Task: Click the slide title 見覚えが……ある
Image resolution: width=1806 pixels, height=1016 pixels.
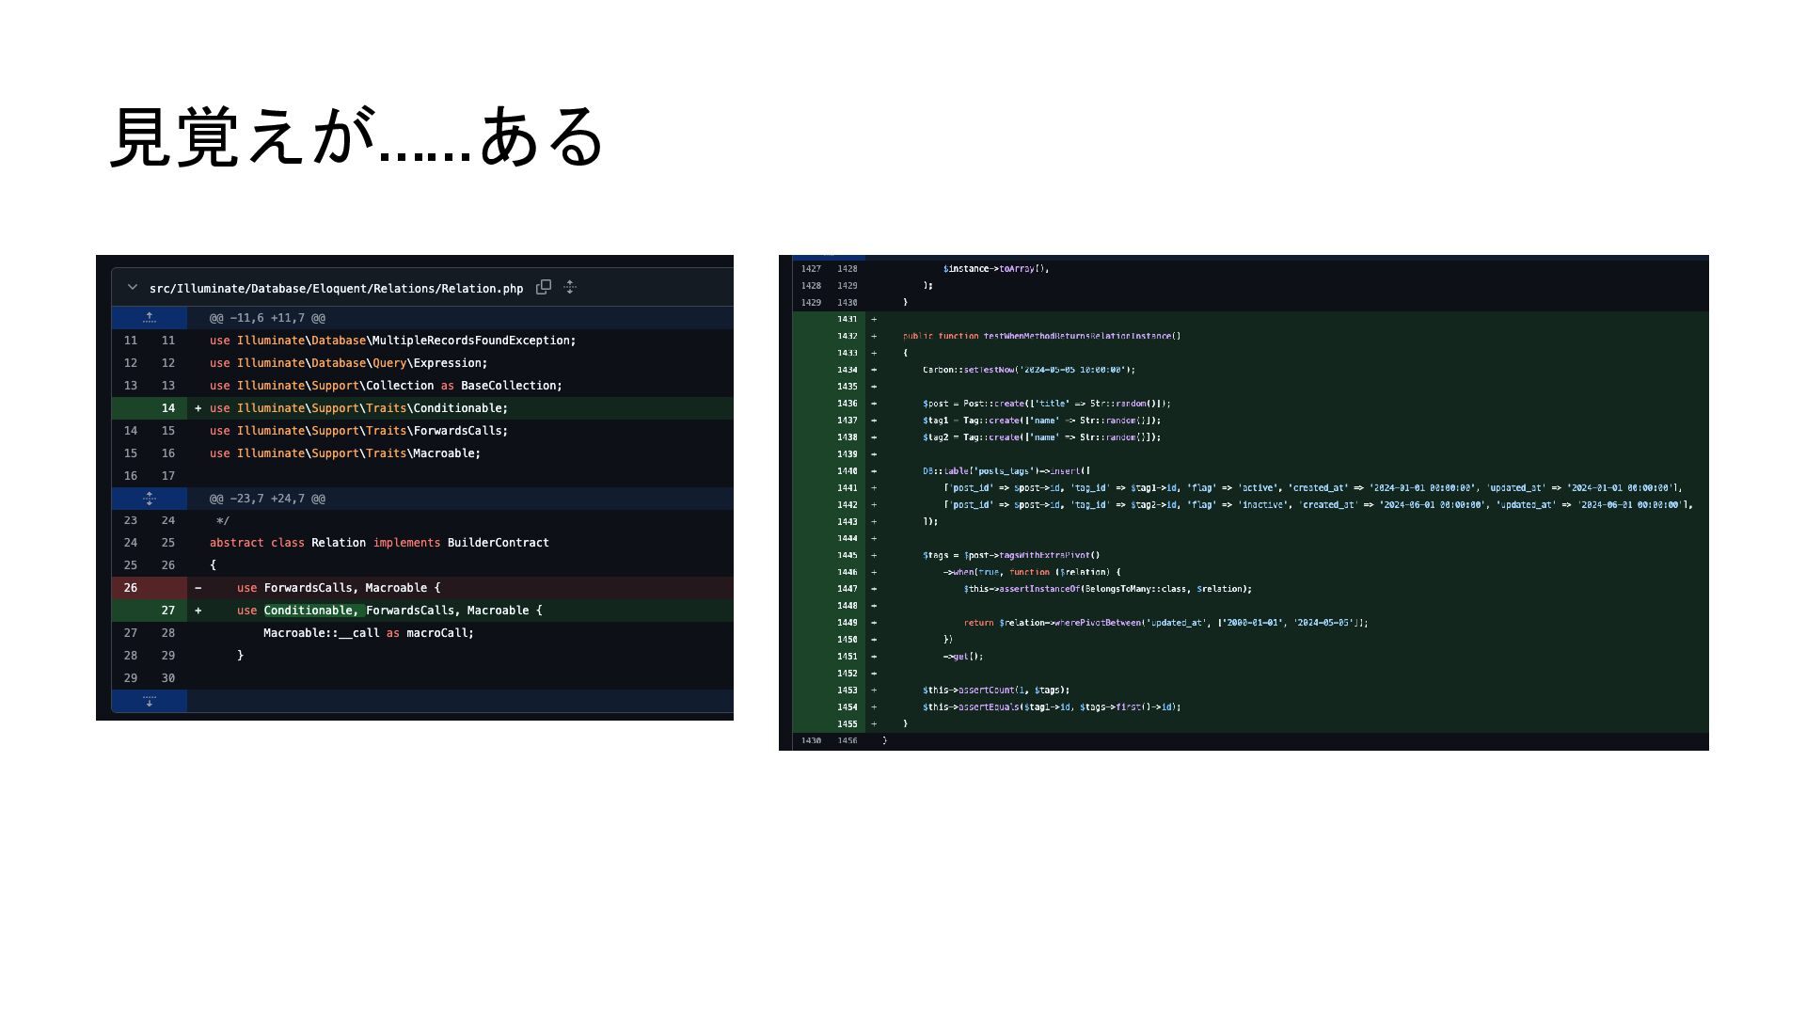Action: tap(356, 137)
